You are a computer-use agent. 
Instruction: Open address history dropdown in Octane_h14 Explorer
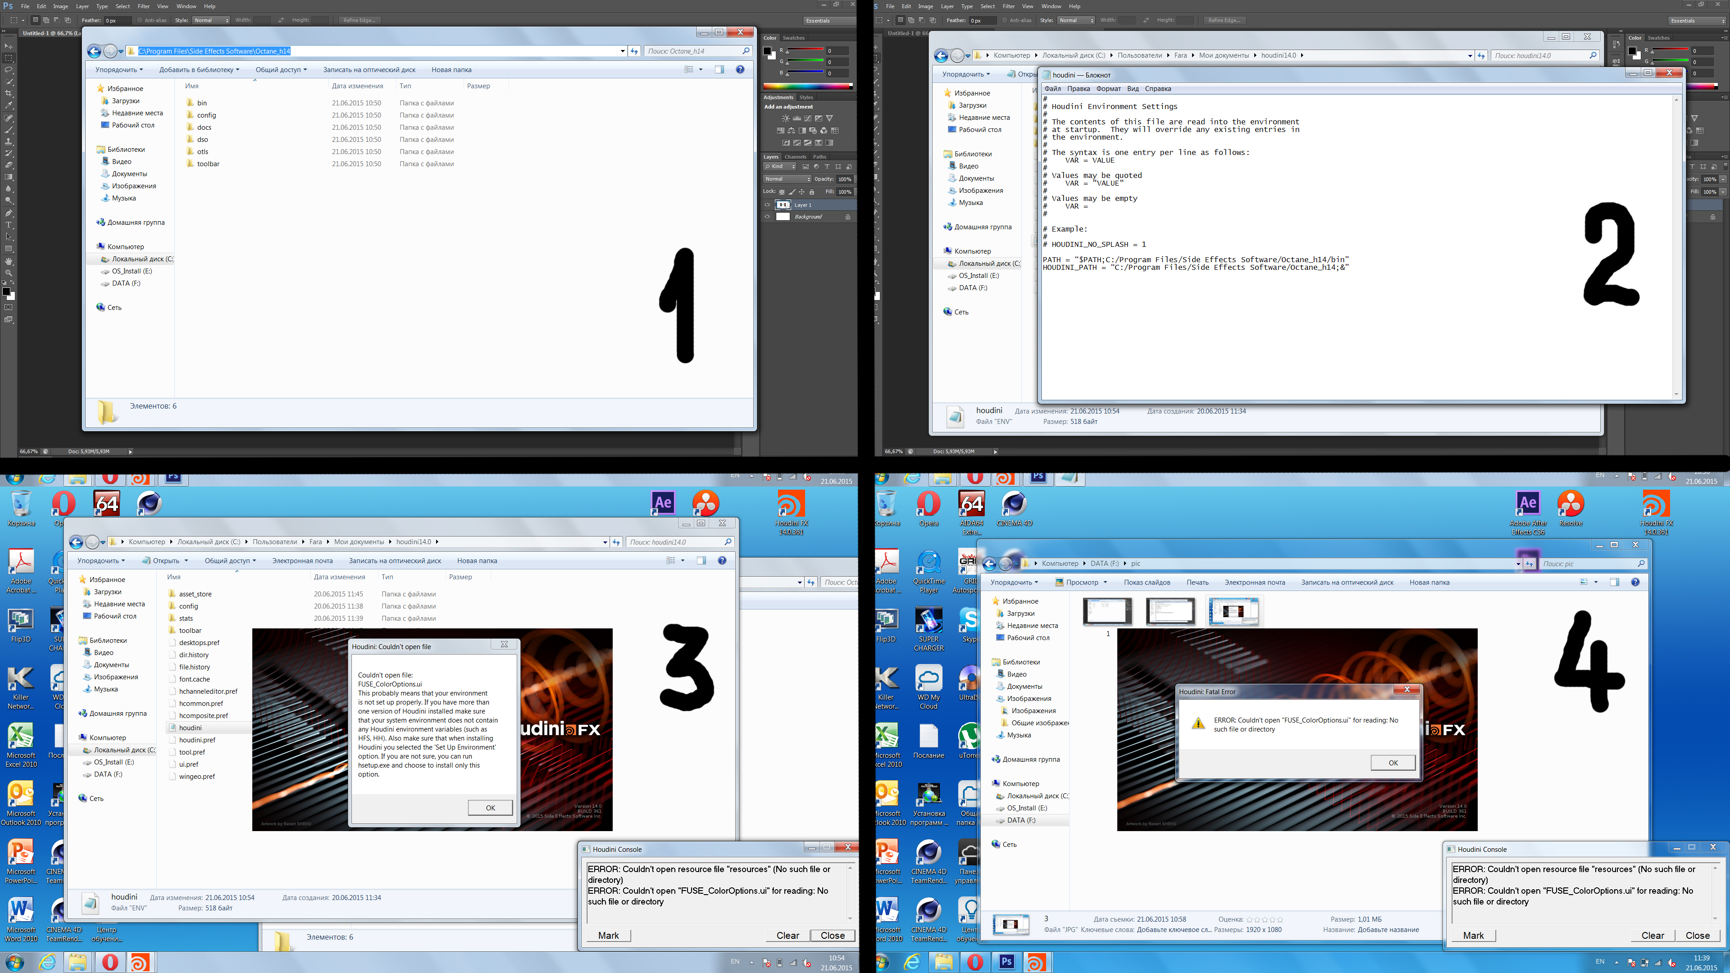[x=623, y=51]
